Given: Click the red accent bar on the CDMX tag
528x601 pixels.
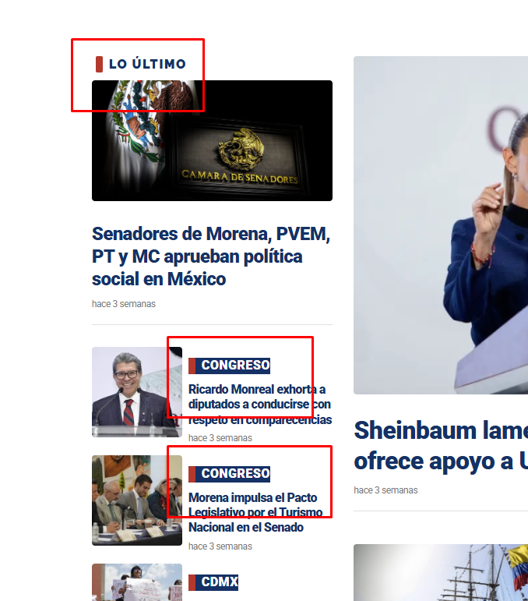Looking at the screenshot, I should [x=192, y=582].
